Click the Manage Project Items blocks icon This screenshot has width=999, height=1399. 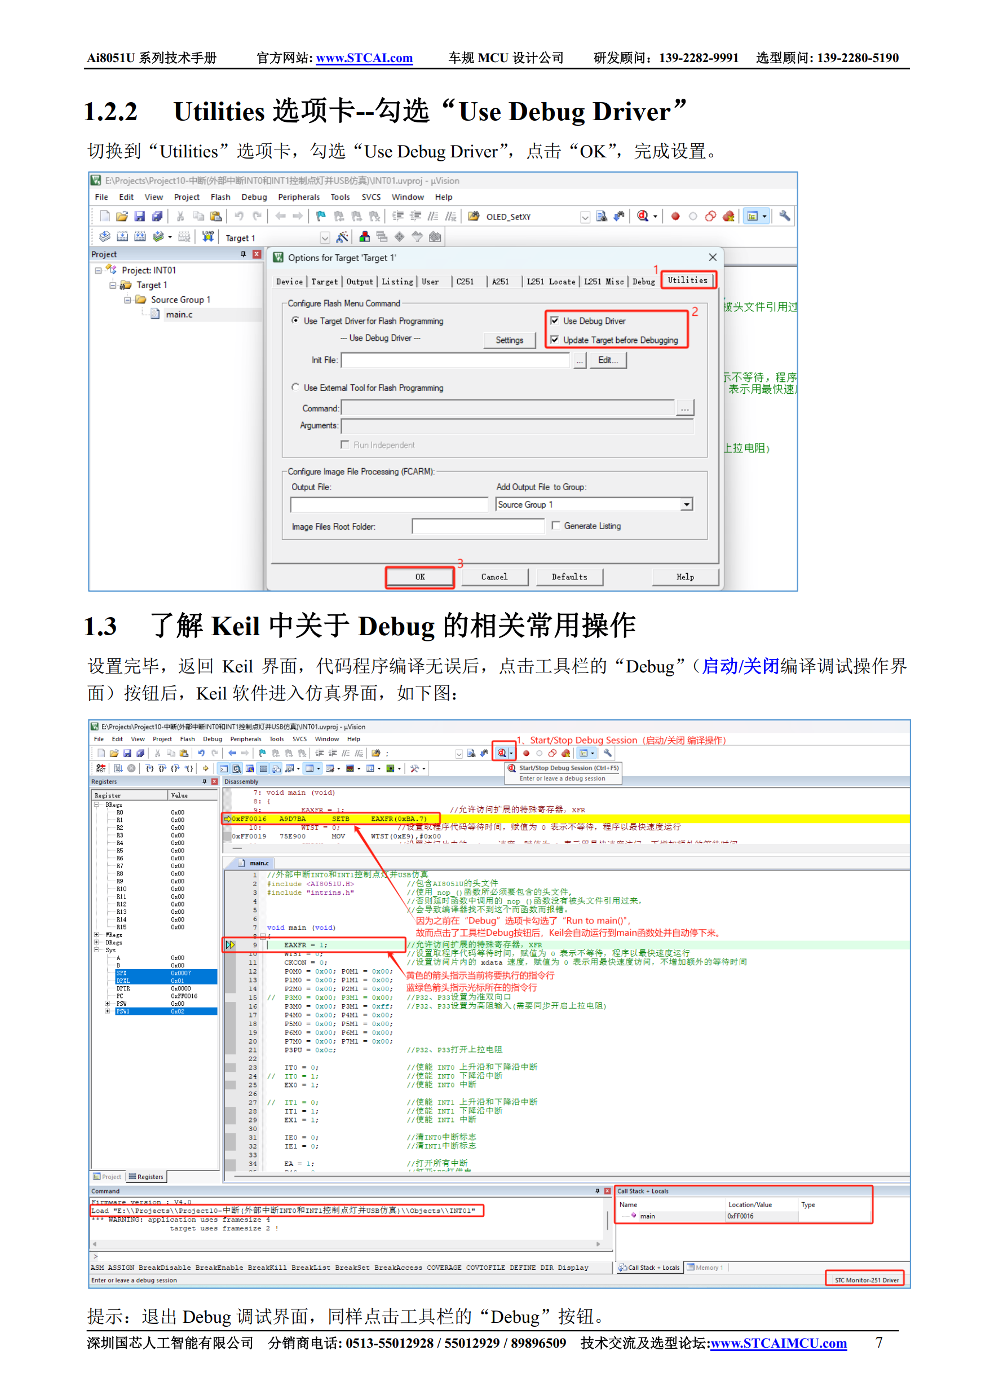(x=365, y=237)
